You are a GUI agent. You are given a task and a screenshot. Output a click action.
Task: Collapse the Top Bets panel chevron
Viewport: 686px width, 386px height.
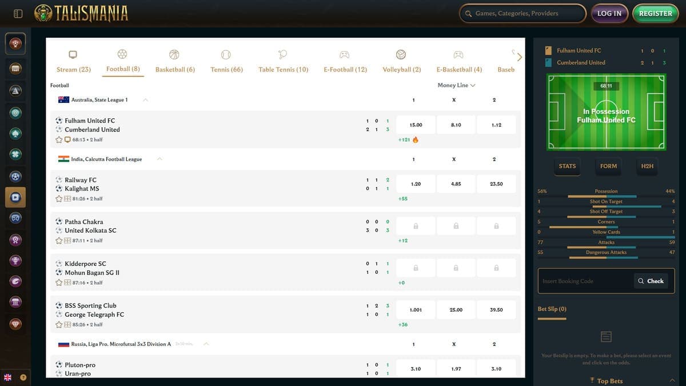672,381
